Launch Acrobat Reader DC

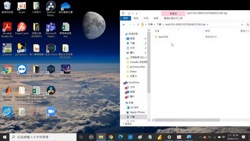(7, 30)
